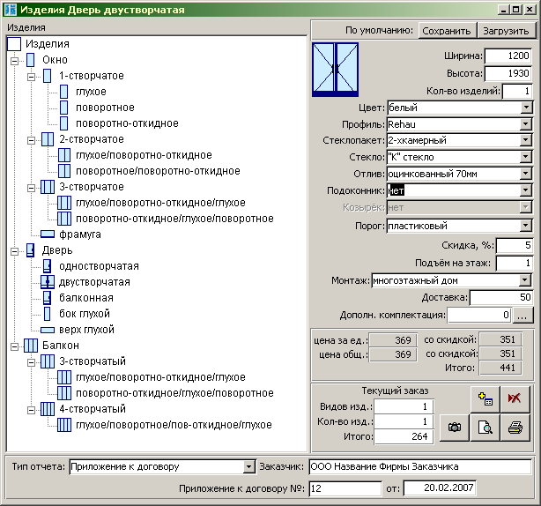This screenshot has height=506, width=541.
Task: Click the icon next to глухое
Action: click(x=63, y=92)
